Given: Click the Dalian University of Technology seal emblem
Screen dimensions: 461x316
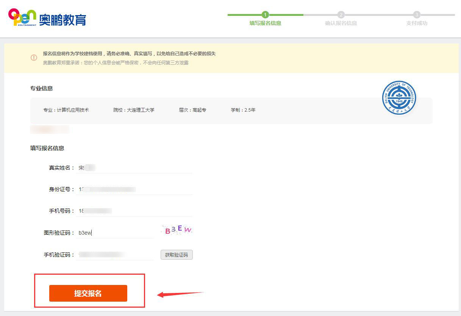Looking at the screenshot, I should 398,98.
